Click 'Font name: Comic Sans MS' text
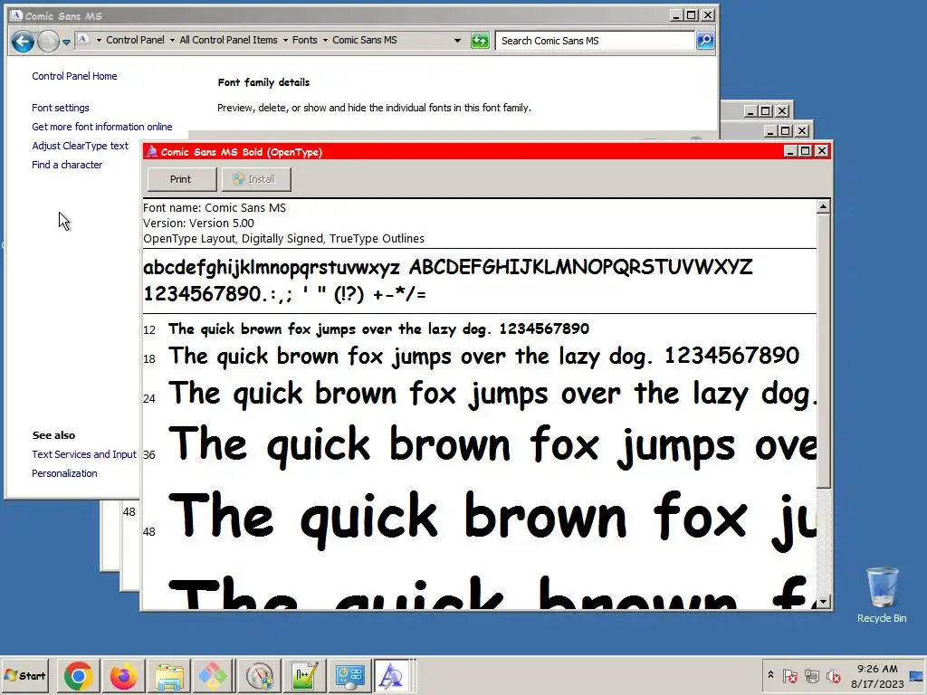The image size is (927, 695). coord(215,208)
